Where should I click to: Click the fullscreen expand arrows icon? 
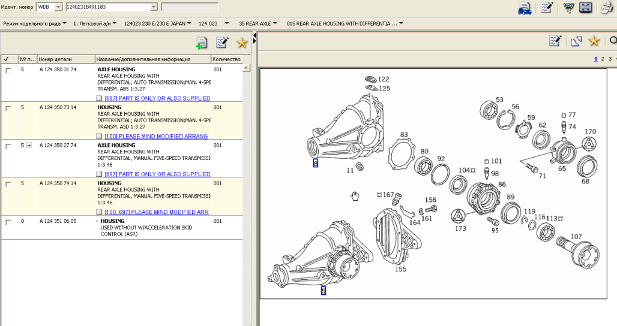point(586,8)
